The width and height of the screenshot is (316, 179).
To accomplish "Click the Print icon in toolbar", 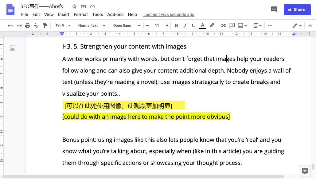I will tap(28, 26).
